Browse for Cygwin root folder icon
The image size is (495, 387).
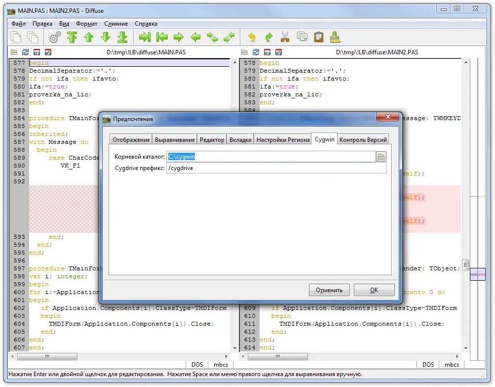381,157
